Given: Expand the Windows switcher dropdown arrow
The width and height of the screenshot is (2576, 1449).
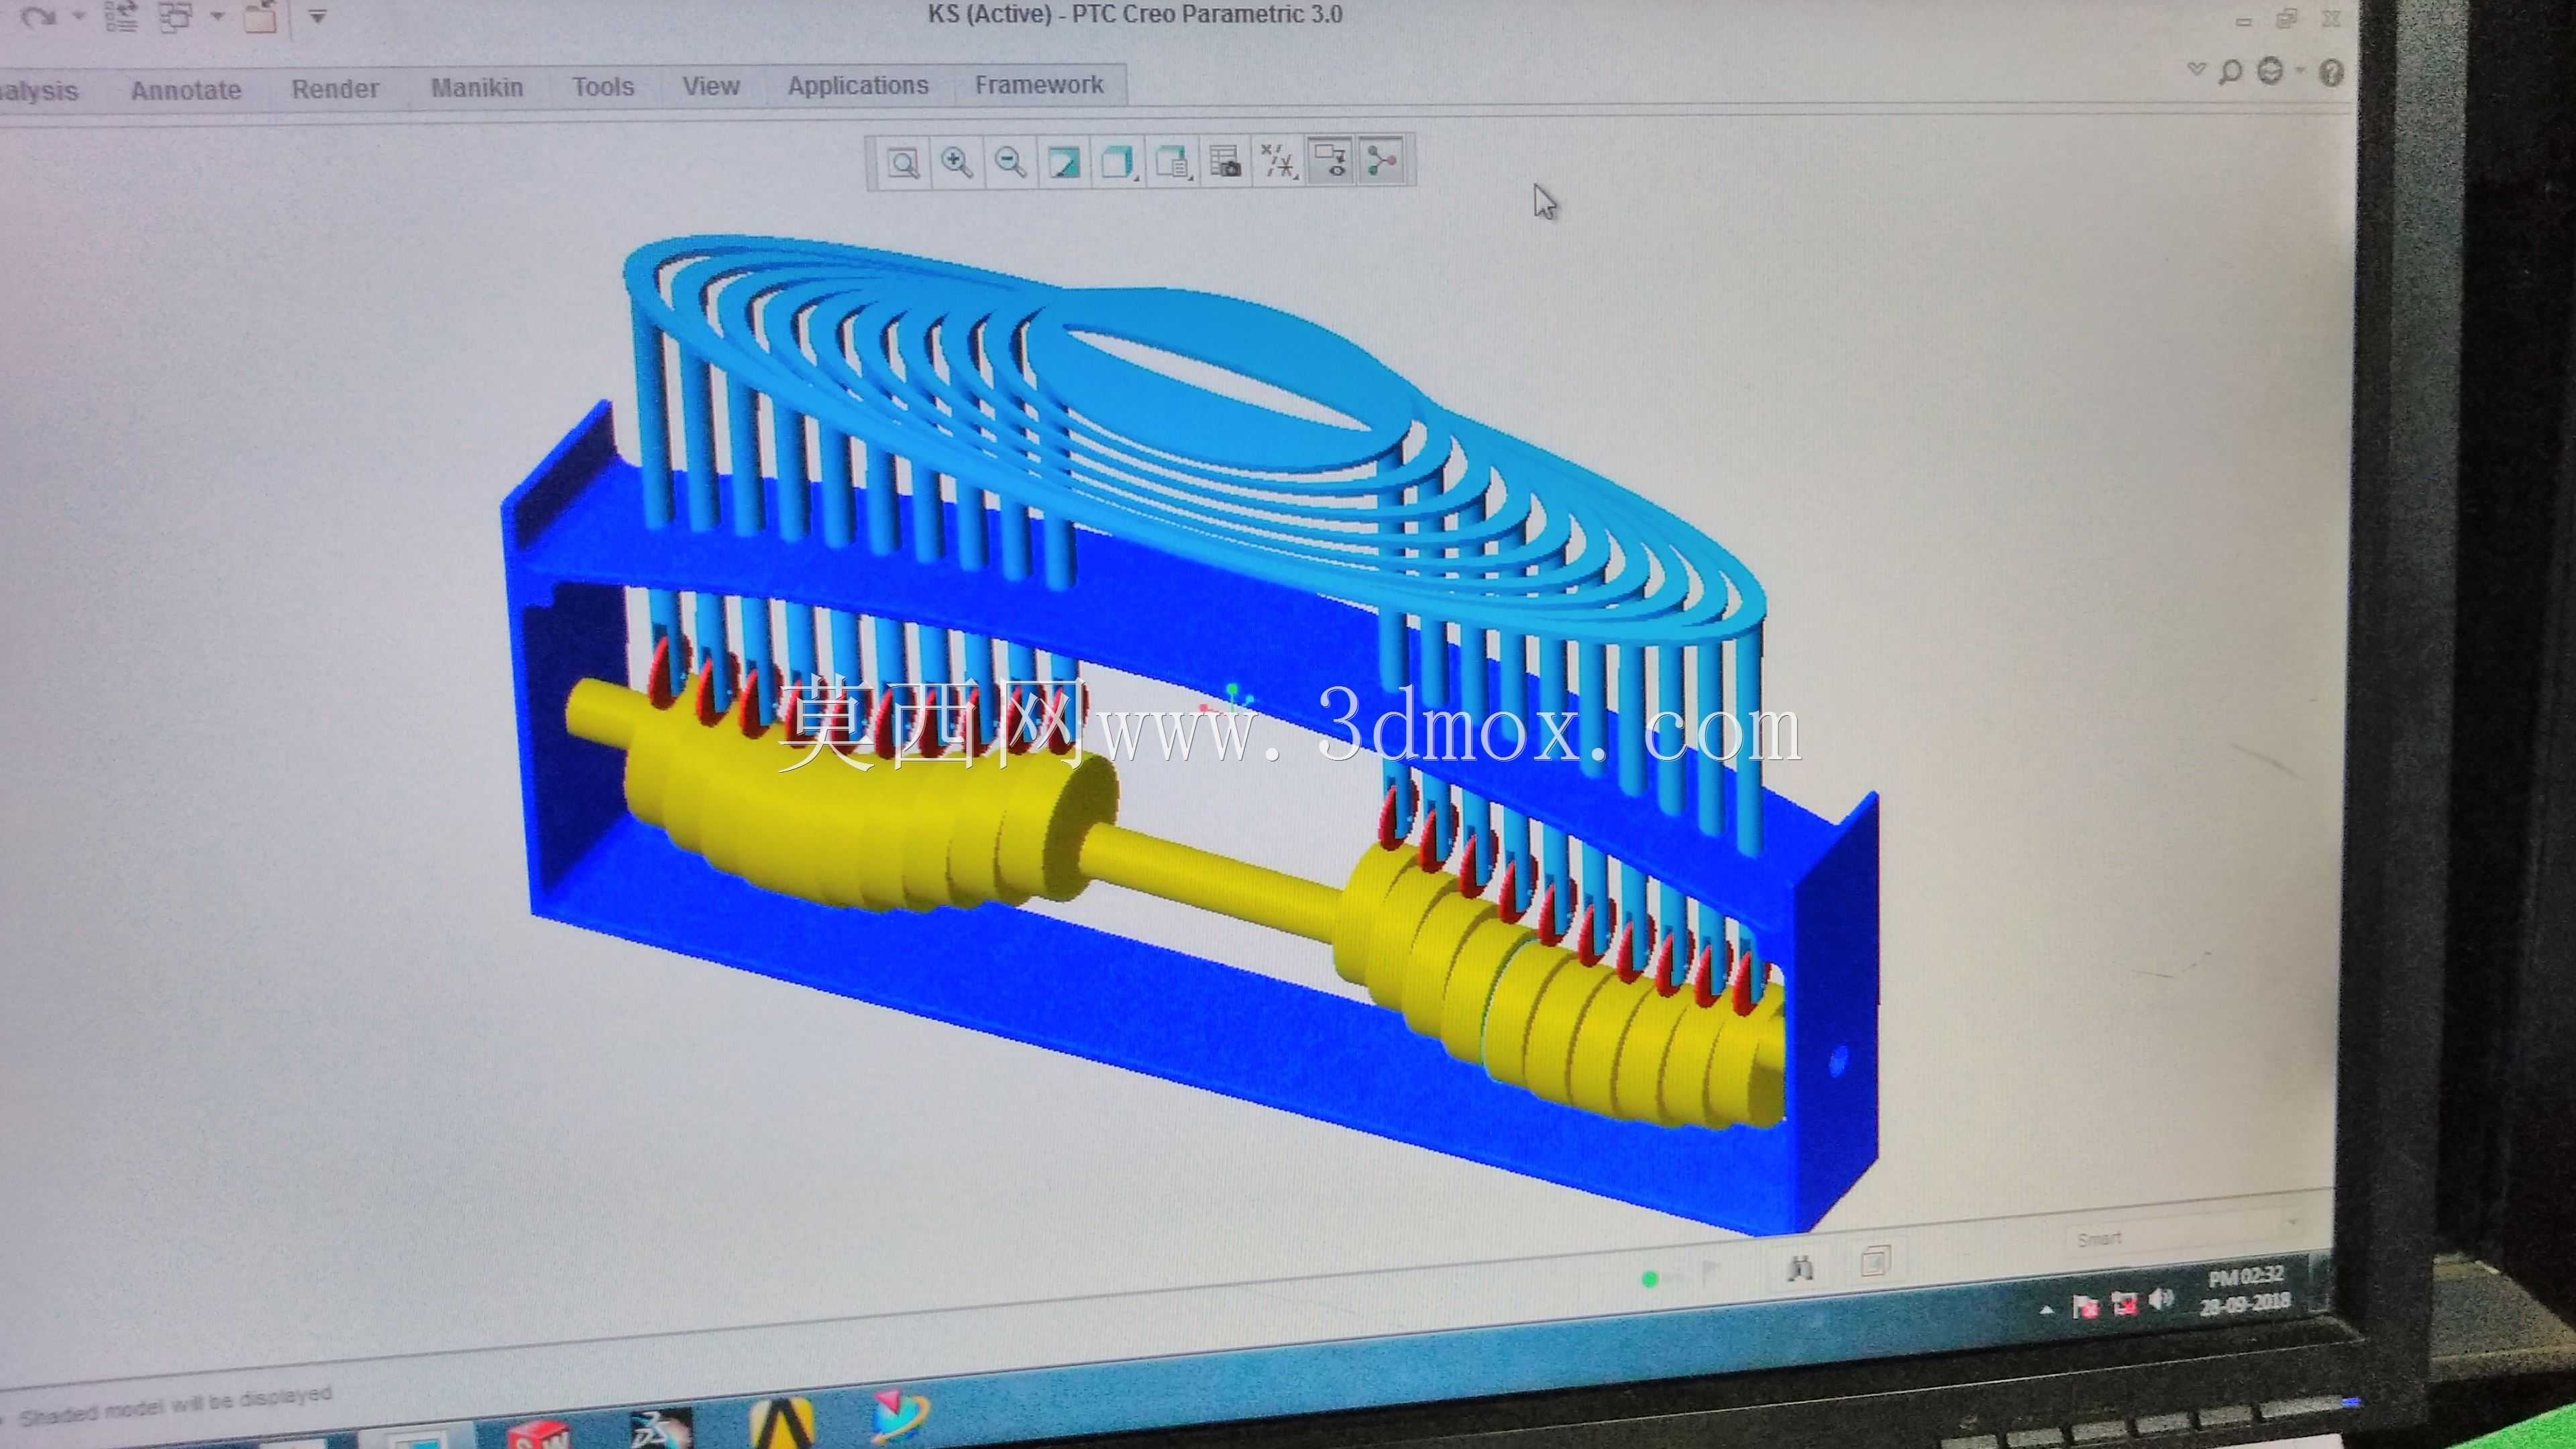Looking at the screenshot, I should coord(217,17).
